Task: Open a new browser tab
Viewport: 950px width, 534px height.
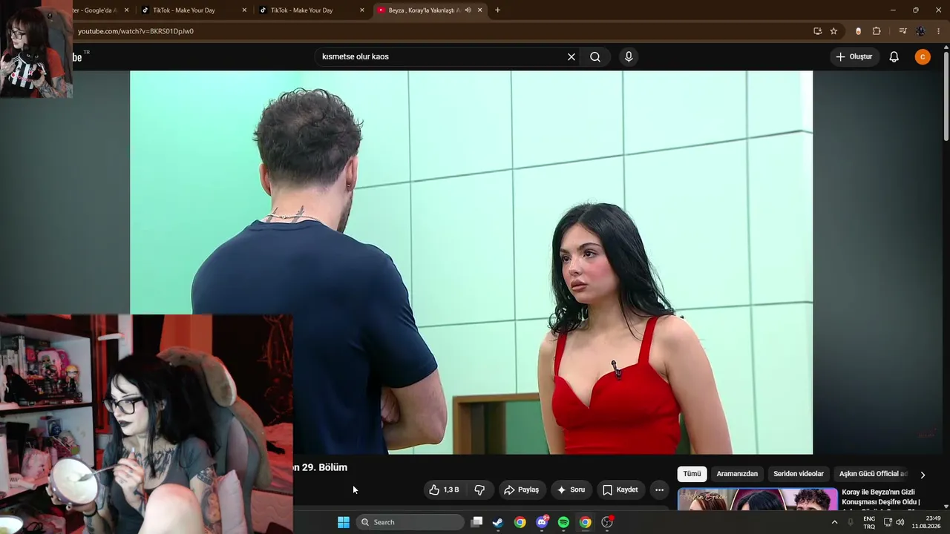Action: click(x=497, y=10)
